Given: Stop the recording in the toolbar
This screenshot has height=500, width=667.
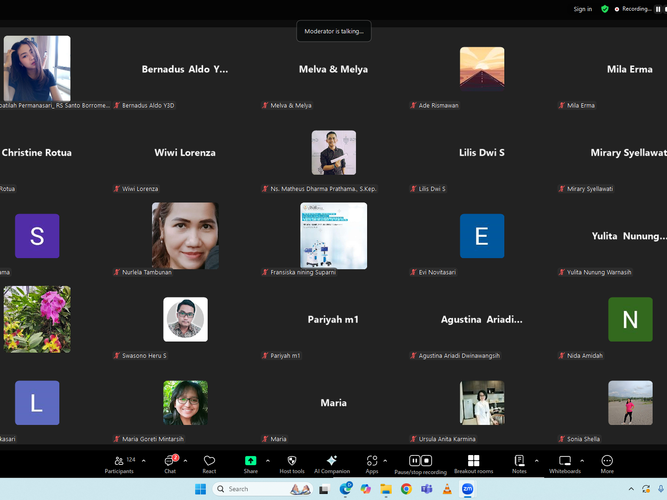Looking at the screenshot, I should (427, 461).
